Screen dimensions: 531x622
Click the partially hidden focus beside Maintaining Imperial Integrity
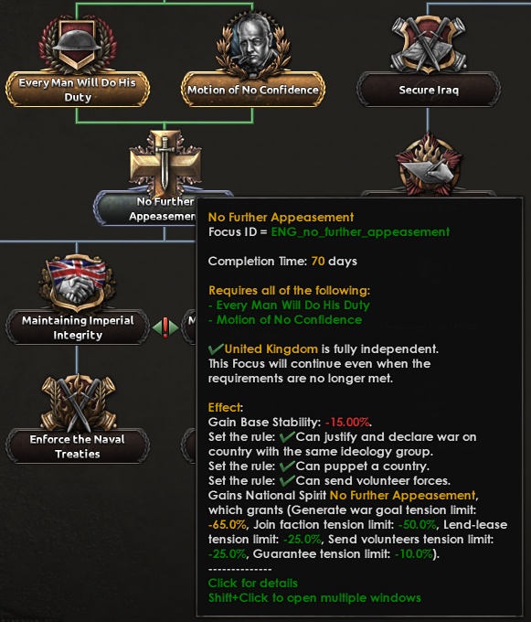(188, 327)
